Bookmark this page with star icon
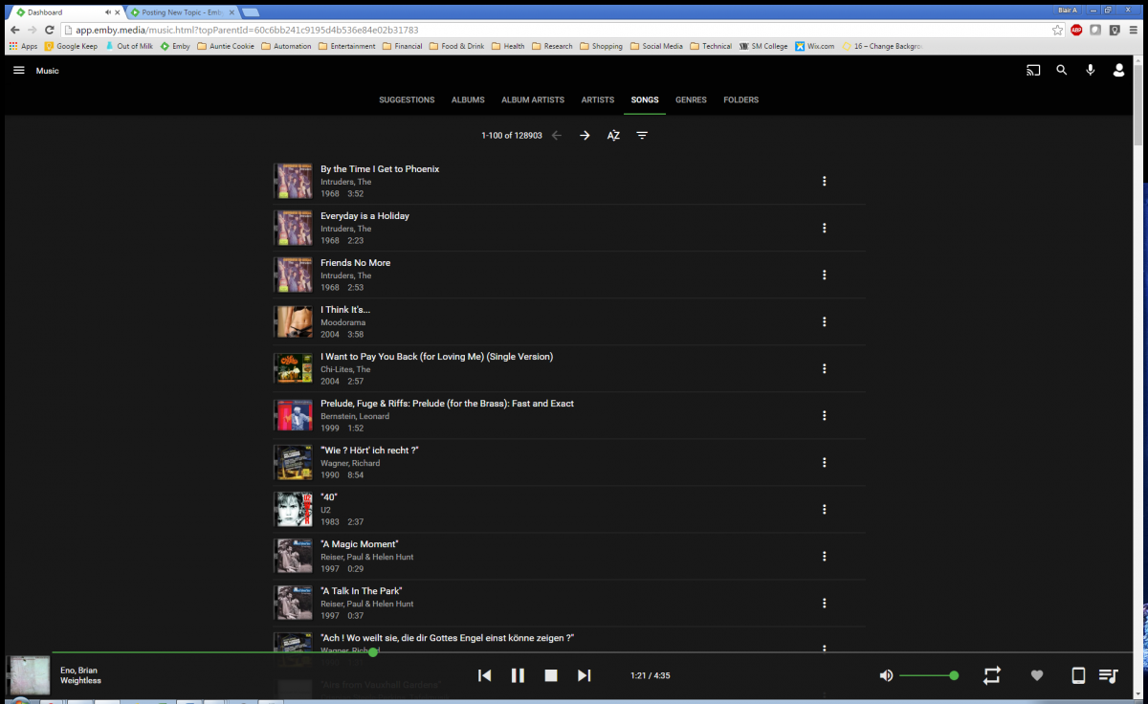 pyautogui.click(x=1057, y=30)
